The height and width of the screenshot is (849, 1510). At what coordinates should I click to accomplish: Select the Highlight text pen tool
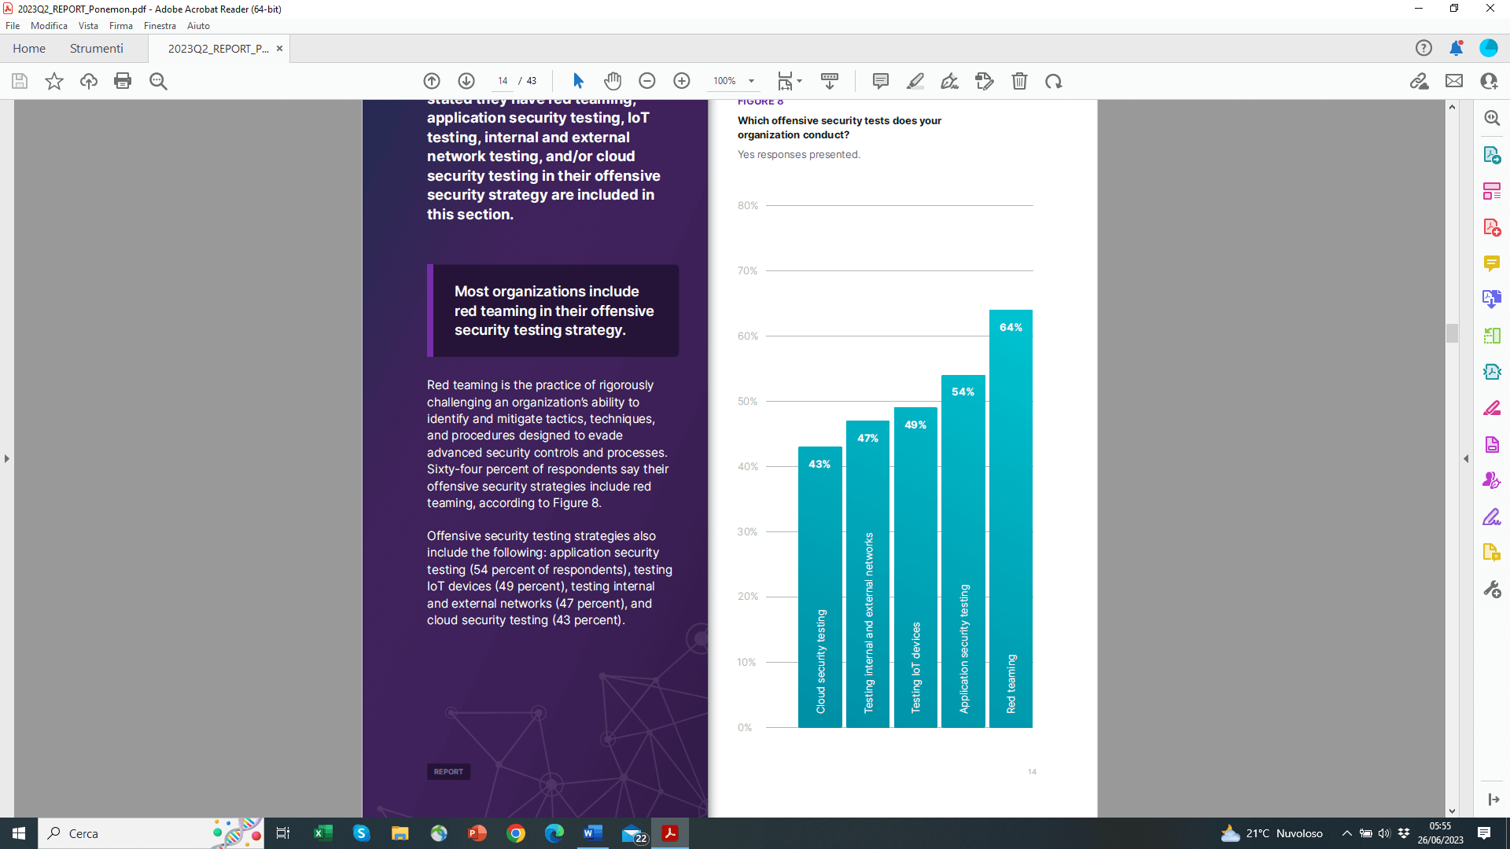(x=915, y=81)
